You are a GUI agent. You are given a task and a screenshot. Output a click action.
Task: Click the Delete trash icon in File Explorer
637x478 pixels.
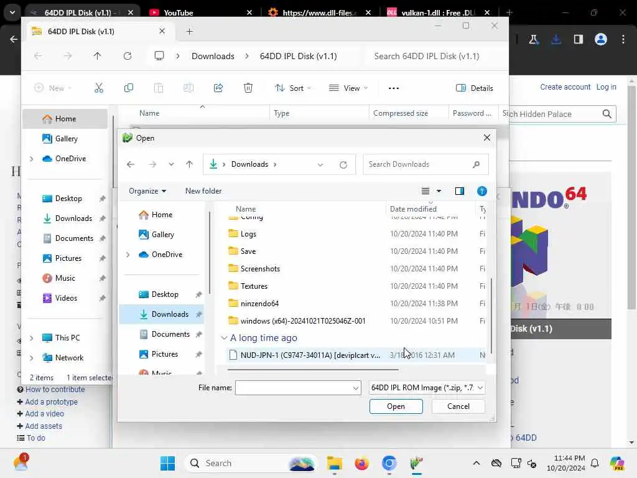point(248,88)
